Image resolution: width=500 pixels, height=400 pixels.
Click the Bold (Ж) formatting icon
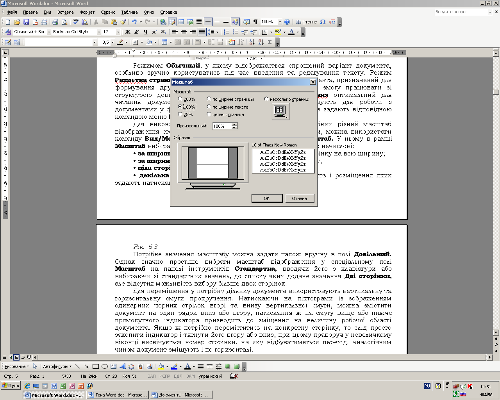[127, 32]
